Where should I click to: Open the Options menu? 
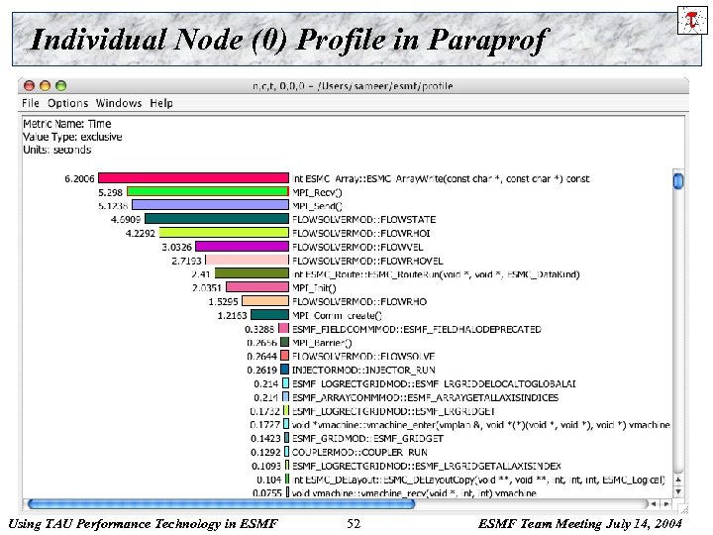tap(67, 103)
